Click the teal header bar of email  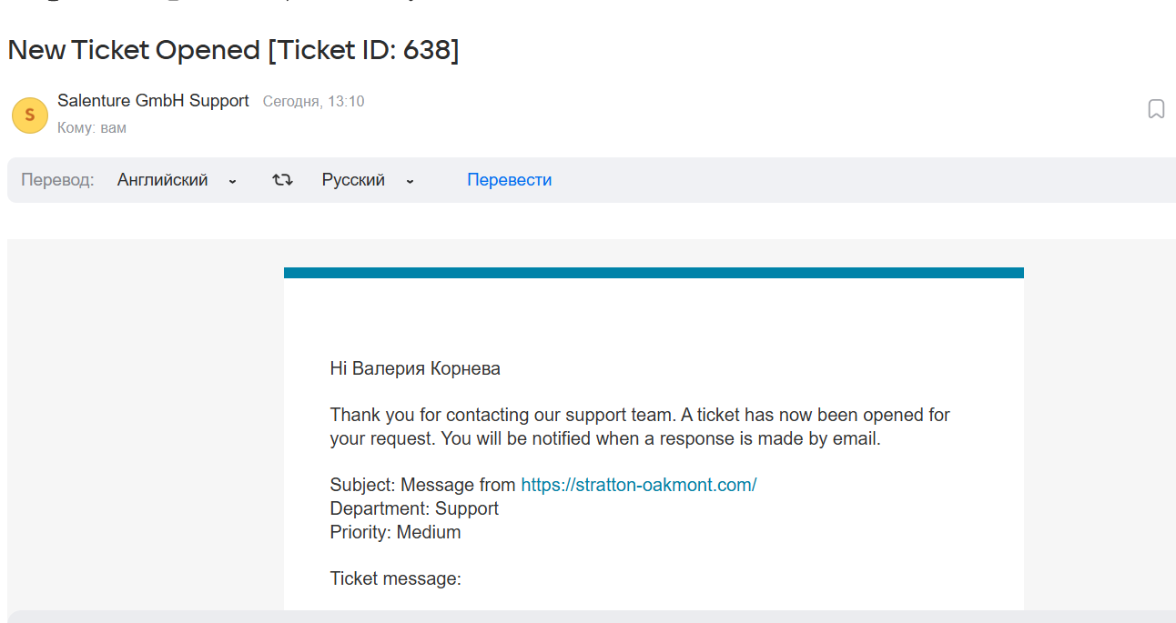tap(654, 272)
